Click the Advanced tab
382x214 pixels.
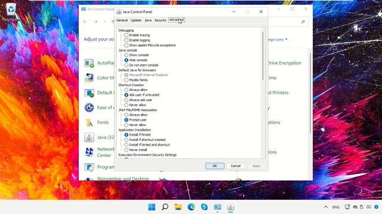click(177, 20)
